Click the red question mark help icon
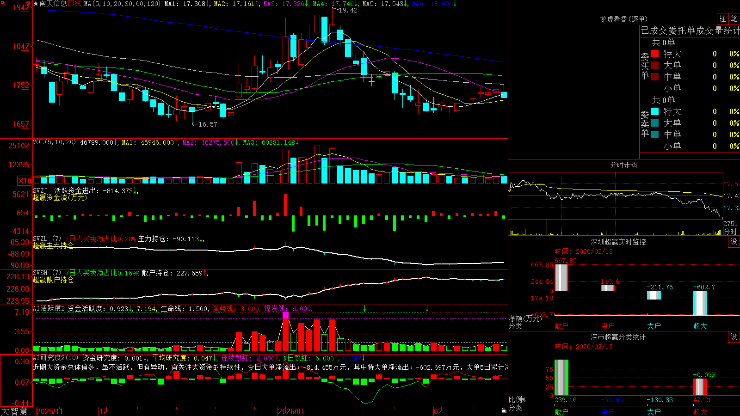The height and width of the screenshot is (416, 740). tap(29, 4)
